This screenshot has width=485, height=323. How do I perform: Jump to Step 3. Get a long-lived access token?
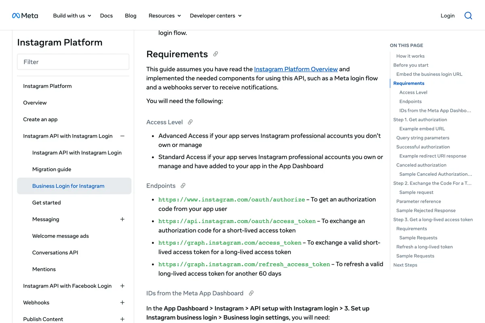433,220
